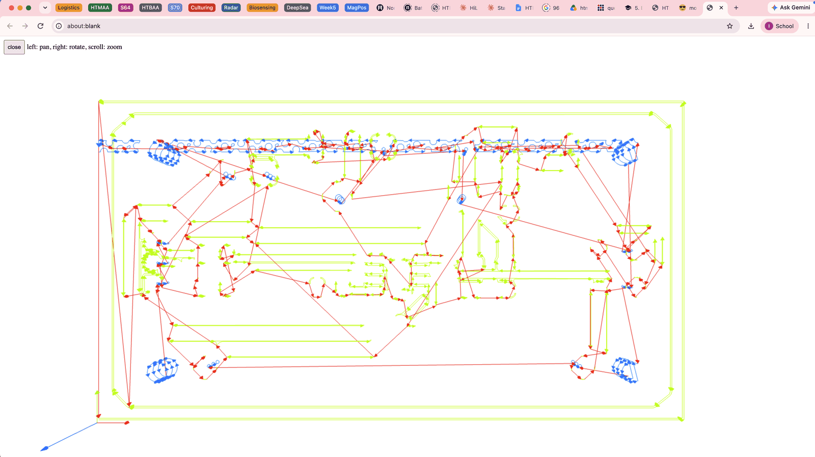Open a new tab with the plus icon

(736, 8)
